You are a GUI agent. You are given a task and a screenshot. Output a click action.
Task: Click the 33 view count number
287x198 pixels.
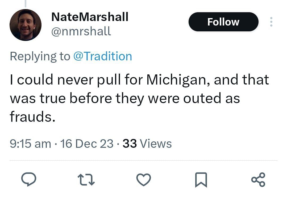point(130,144)
